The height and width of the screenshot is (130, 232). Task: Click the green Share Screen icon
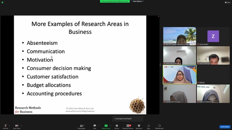pos(106,126)
